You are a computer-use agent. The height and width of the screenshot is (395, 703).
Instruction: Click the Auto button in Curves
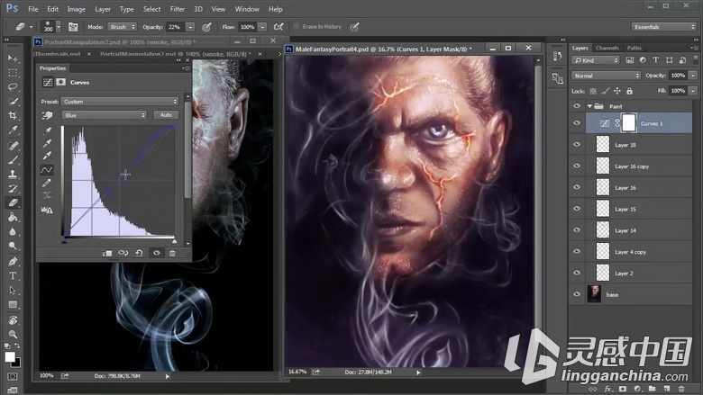[166, 115]
